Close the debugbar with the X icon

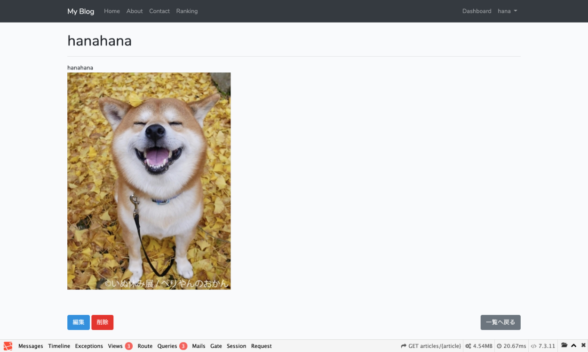583,346
